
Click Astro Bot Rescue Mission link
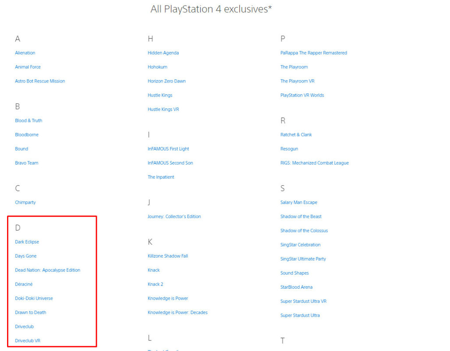[40, 81]
